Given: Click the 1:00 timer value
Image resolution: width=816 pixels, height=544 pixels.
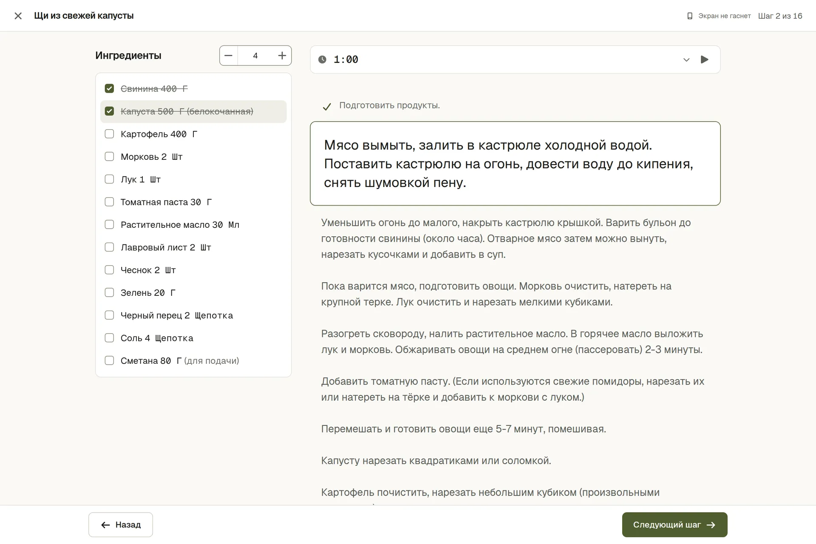Looking at the screenshot, I should pos(346,59).
